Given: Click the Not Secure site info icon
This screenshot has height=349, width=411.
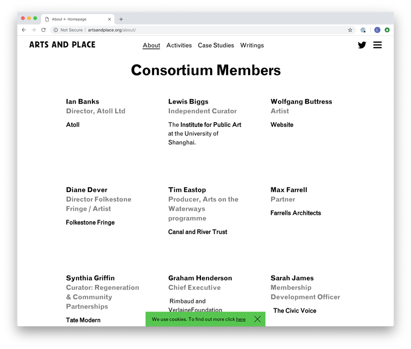Looking at the screenshot, I should (55, 30).
